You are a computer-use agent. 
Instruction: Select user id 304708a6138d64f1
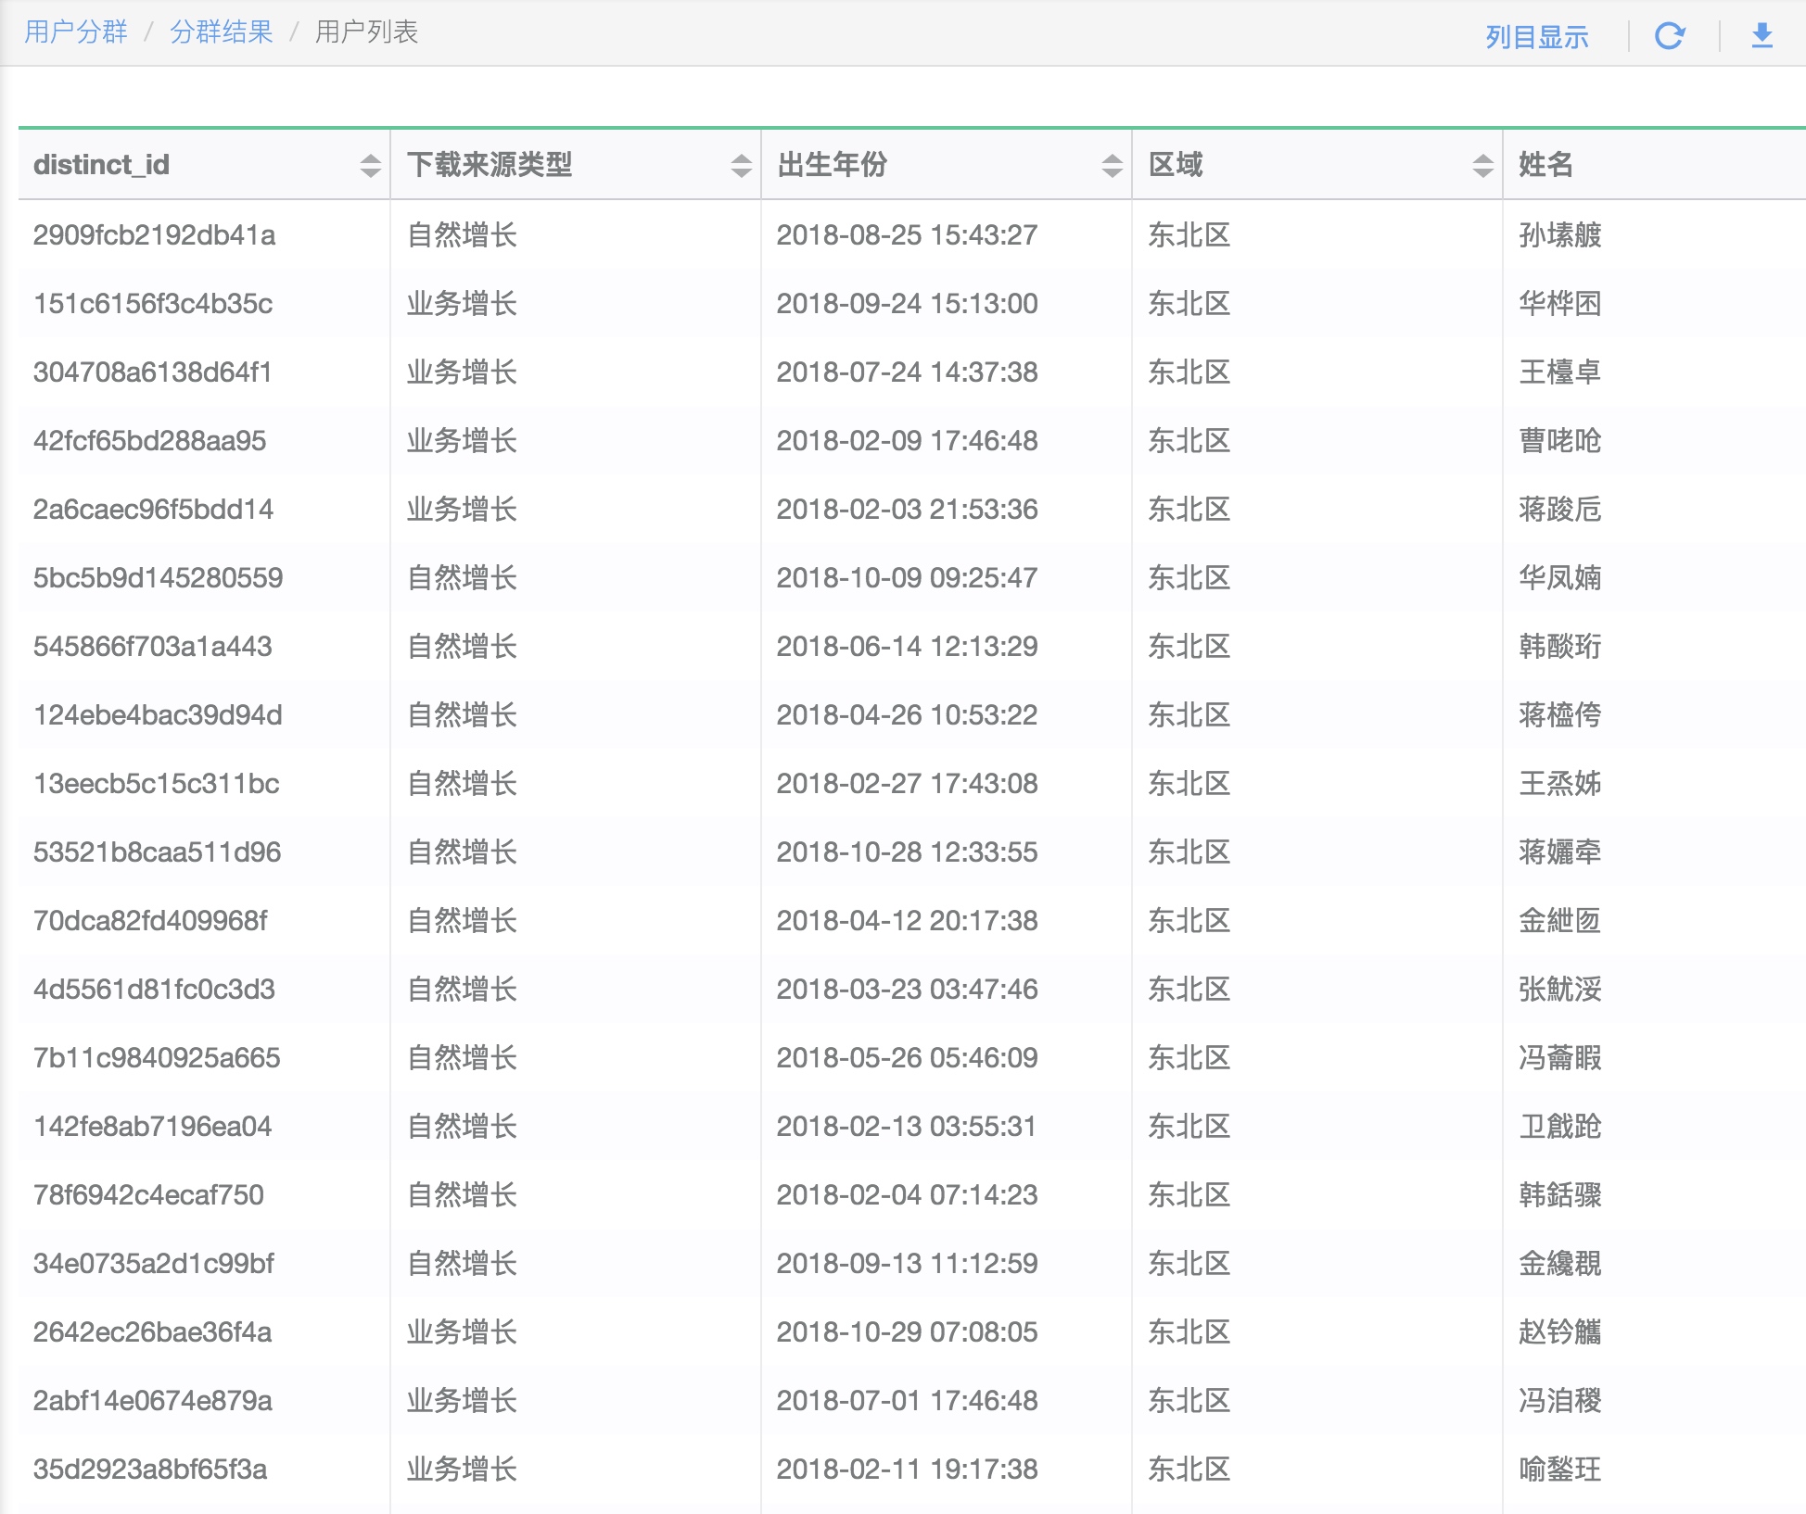153,372
